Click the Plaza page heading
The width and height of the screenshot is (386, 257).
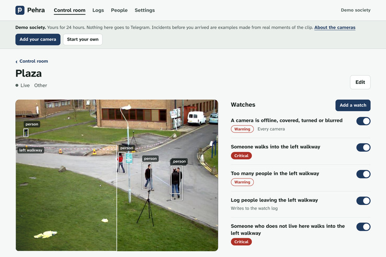tap(29, 73)
